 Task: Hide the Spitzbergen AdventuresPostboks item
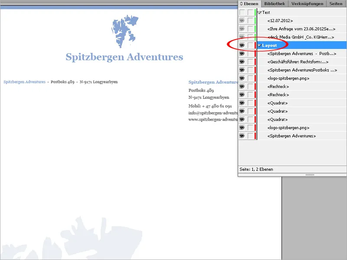242,70
